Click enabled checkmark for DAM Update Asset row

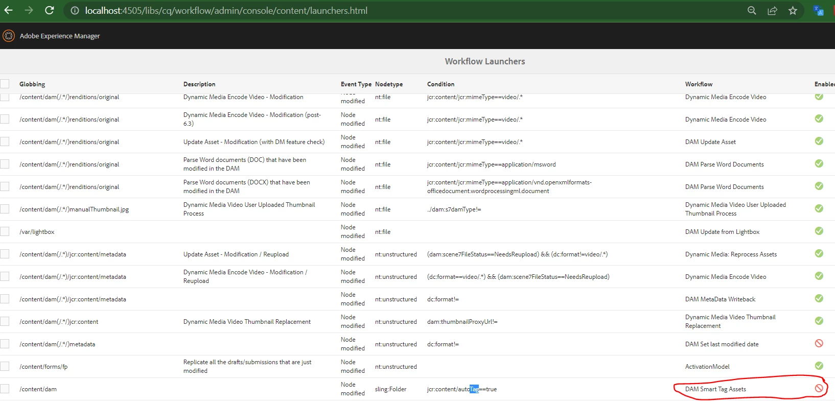click(x=819, y=141)
